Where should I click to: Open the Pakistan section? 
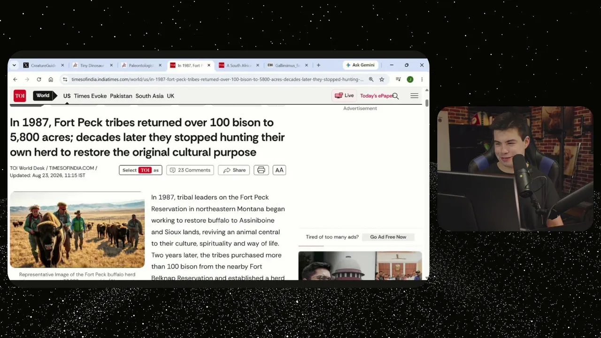pyautogui.click(x=121, y=96)
